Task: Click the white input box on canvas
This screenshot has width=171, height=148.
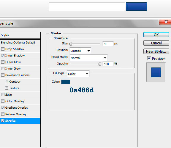Action: (87, 7)
